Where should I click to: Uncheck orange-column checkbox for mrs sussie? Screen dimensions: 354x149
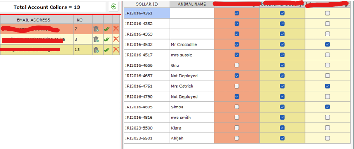tap(237, 55)
